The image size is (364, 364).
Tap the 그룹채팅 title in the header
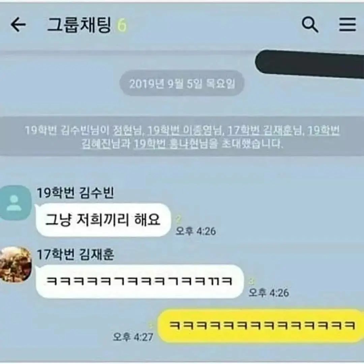(x=80, y=25)
